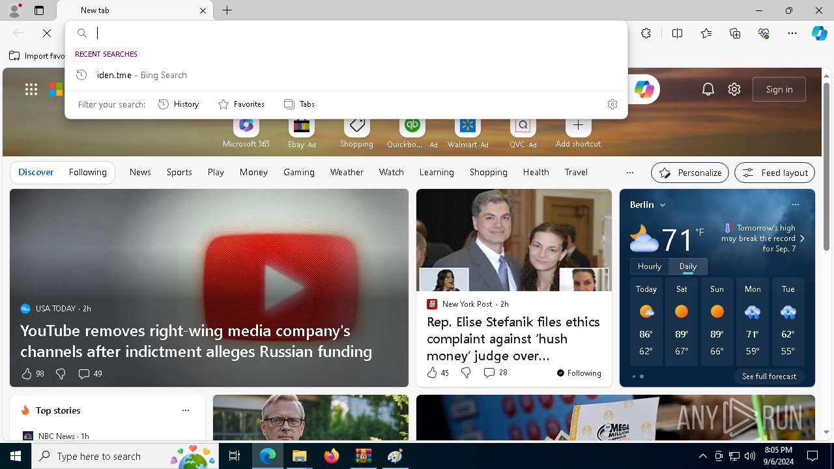Open Top stories card options
Image resolution: width=834 pixels, height=469 pixels.
coord(186,410)
